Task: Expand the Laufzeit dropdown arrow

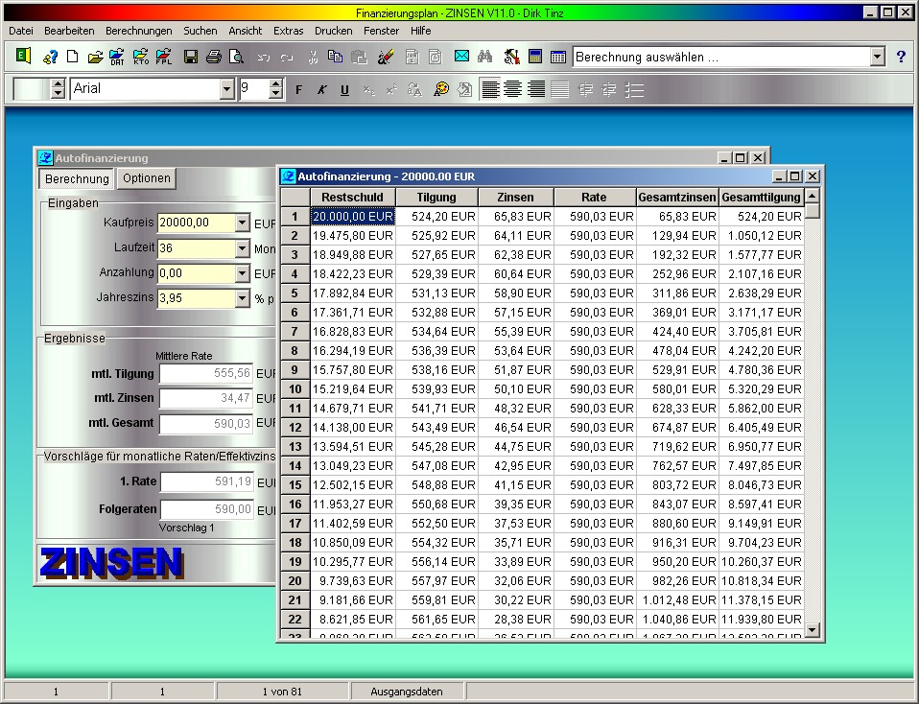Action: coord(242,248)
